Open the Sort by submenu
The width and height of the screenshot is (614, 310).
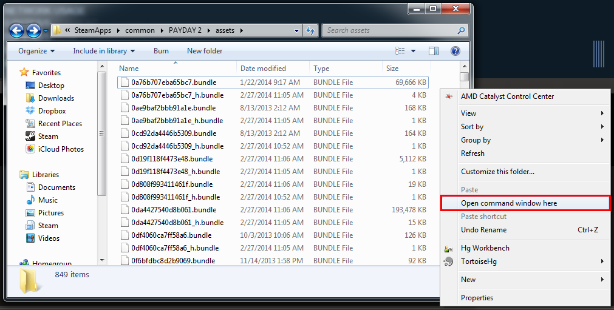[x=525, y=127]
